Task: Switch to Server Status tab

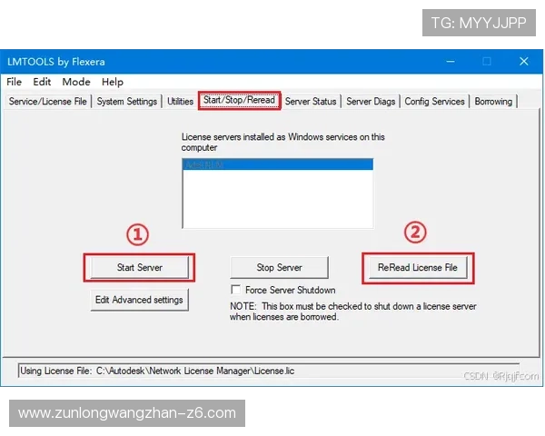Action: pyautogui.click(x=311, y=102)
